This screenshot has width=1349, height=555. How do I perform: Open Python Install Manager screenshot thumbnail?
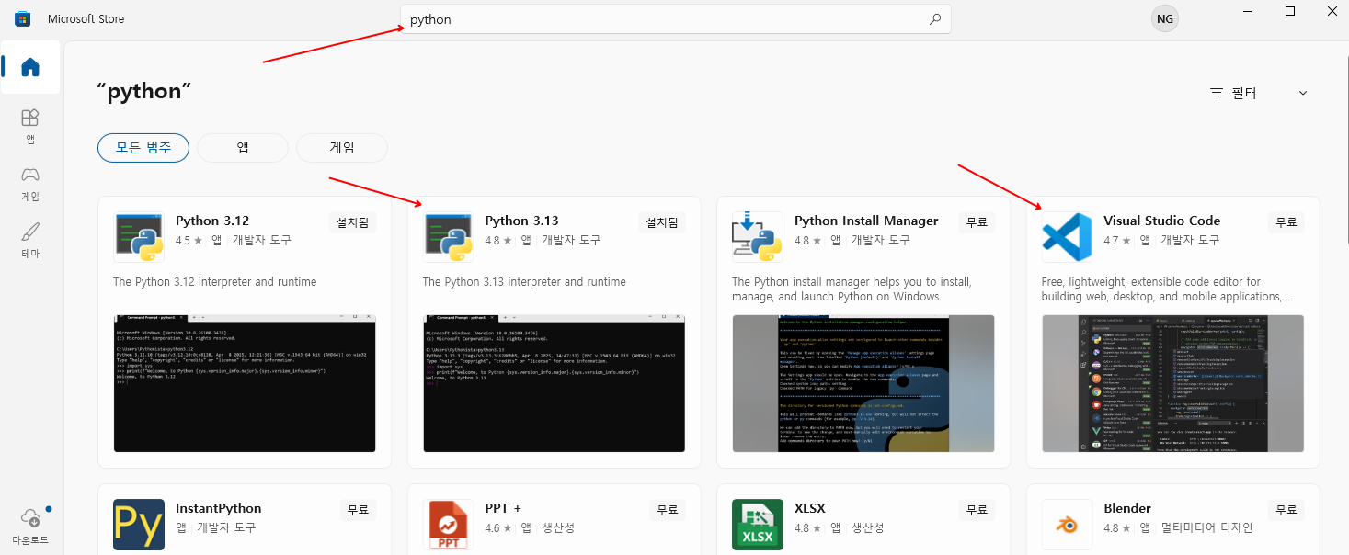[863, 383]
